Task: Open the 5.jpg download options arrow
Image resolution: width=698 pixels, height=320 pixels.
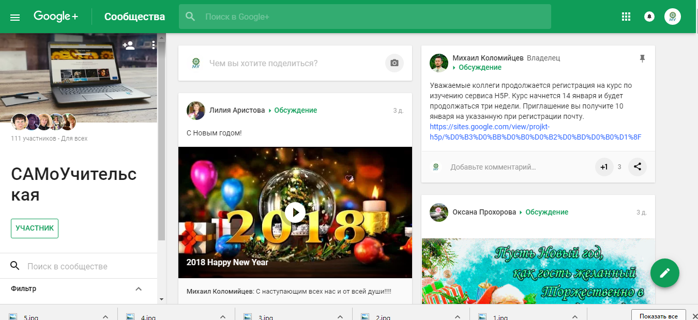Action: [x=105, y=316]
